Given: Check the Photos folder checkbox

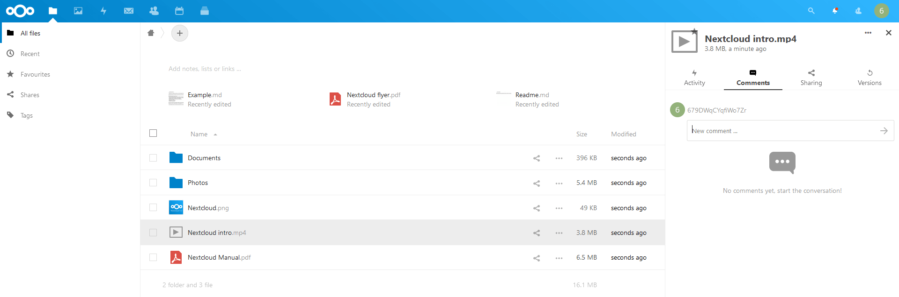Looking at the screenshot, I should coord(153,183).
